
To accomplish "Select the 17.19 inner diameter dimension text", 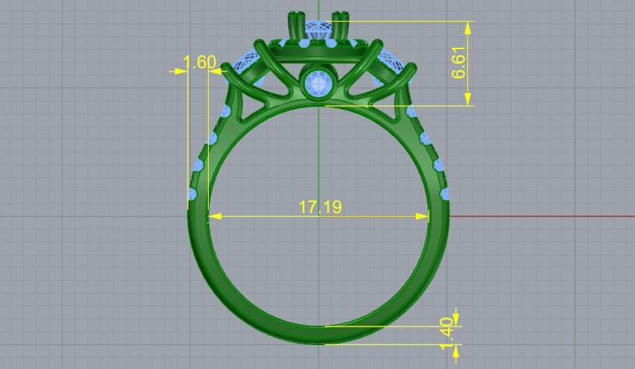I will coord(320,207).
